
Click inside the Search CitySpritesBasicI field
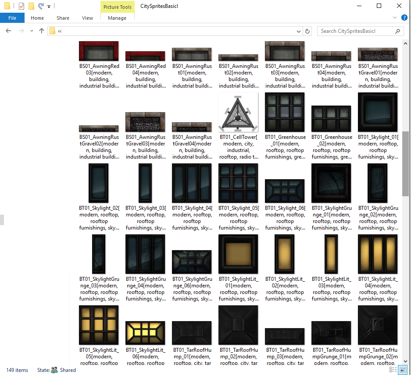pos(355,31)
